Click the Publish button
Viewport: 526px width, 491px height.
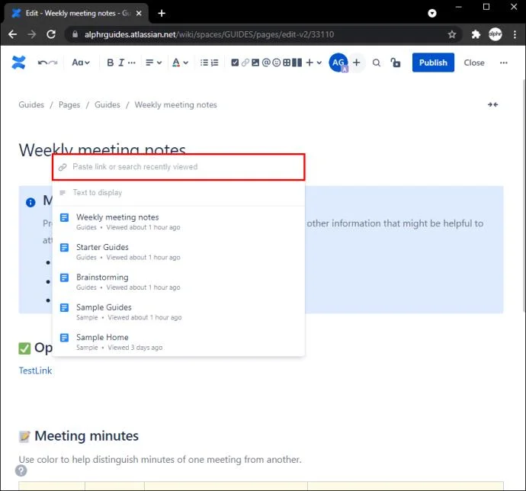tap(433, 63)
